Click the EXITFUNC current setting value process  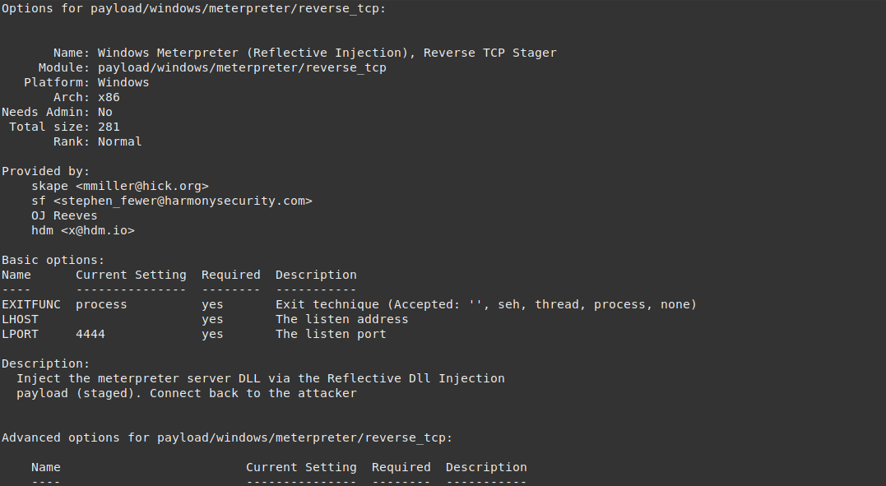101,304
